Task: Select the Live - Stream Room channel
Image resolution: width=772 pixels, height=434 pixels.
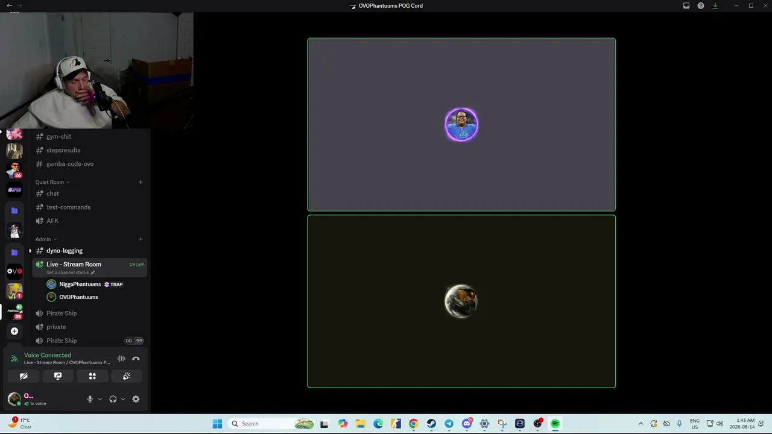Action: pos(89,268)
